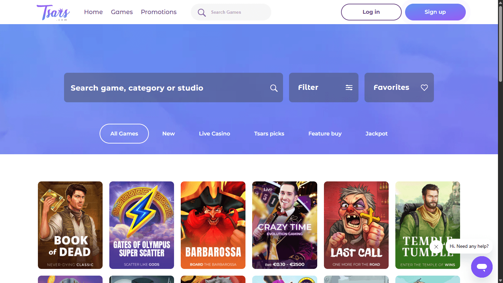The width and height of the screenshot is (503, 283).
Task: Open the purple chat bubble widget
Action: tap(482, 267)
